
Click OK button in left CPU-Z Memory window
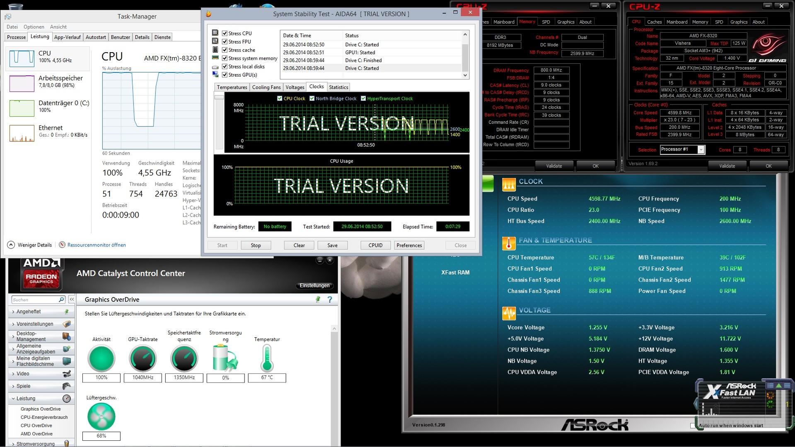pos(595,166)
